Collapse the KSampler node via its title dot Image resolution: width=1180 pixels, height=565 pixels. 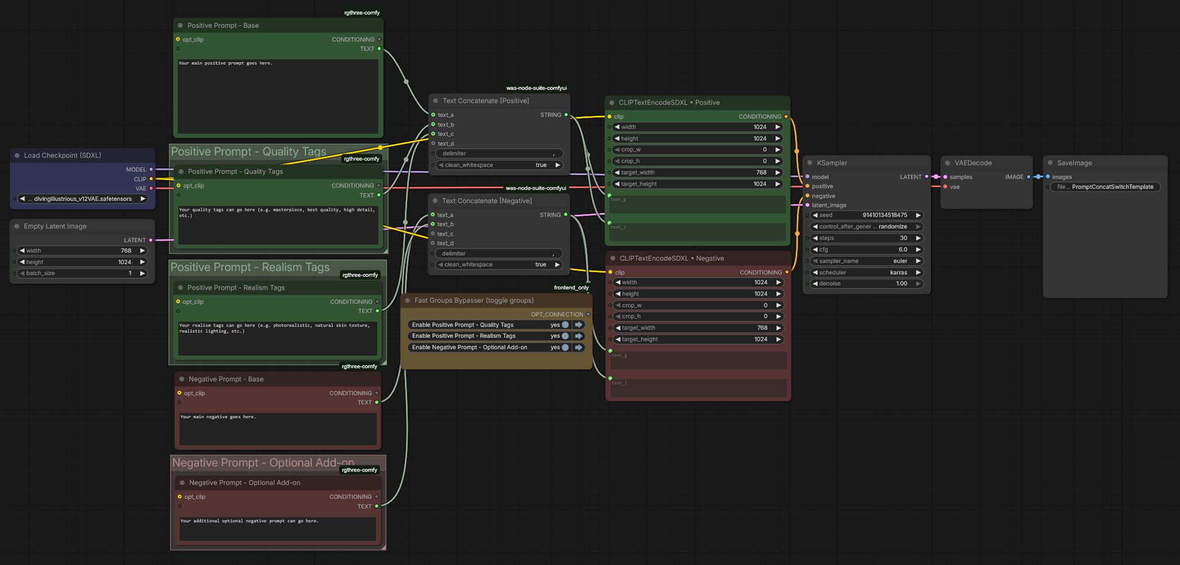pyautogui.click(x=810, y=163)
